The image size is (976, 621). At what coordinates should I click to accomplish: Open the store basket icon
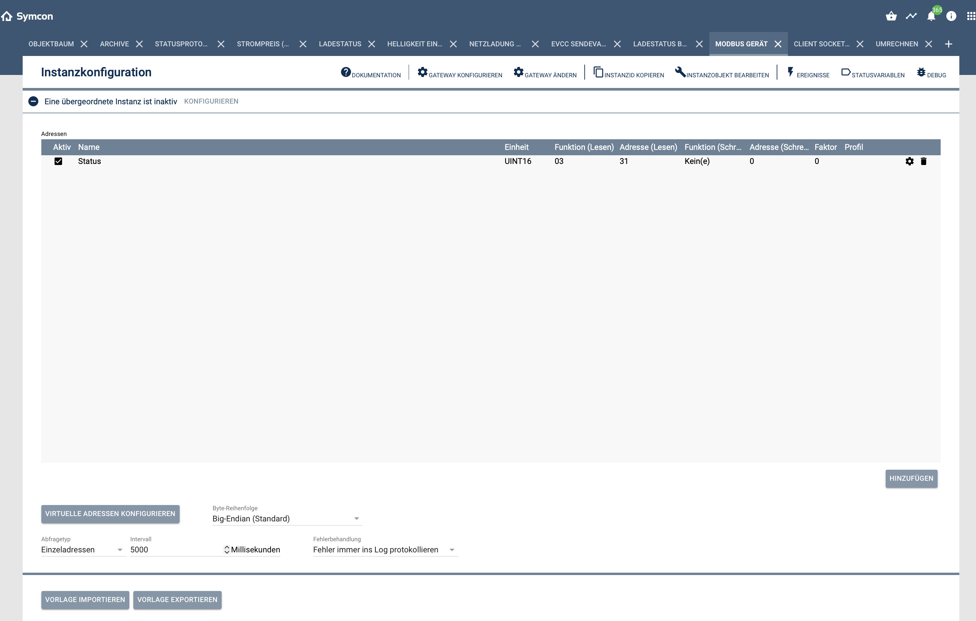click(x=891, y=16)
